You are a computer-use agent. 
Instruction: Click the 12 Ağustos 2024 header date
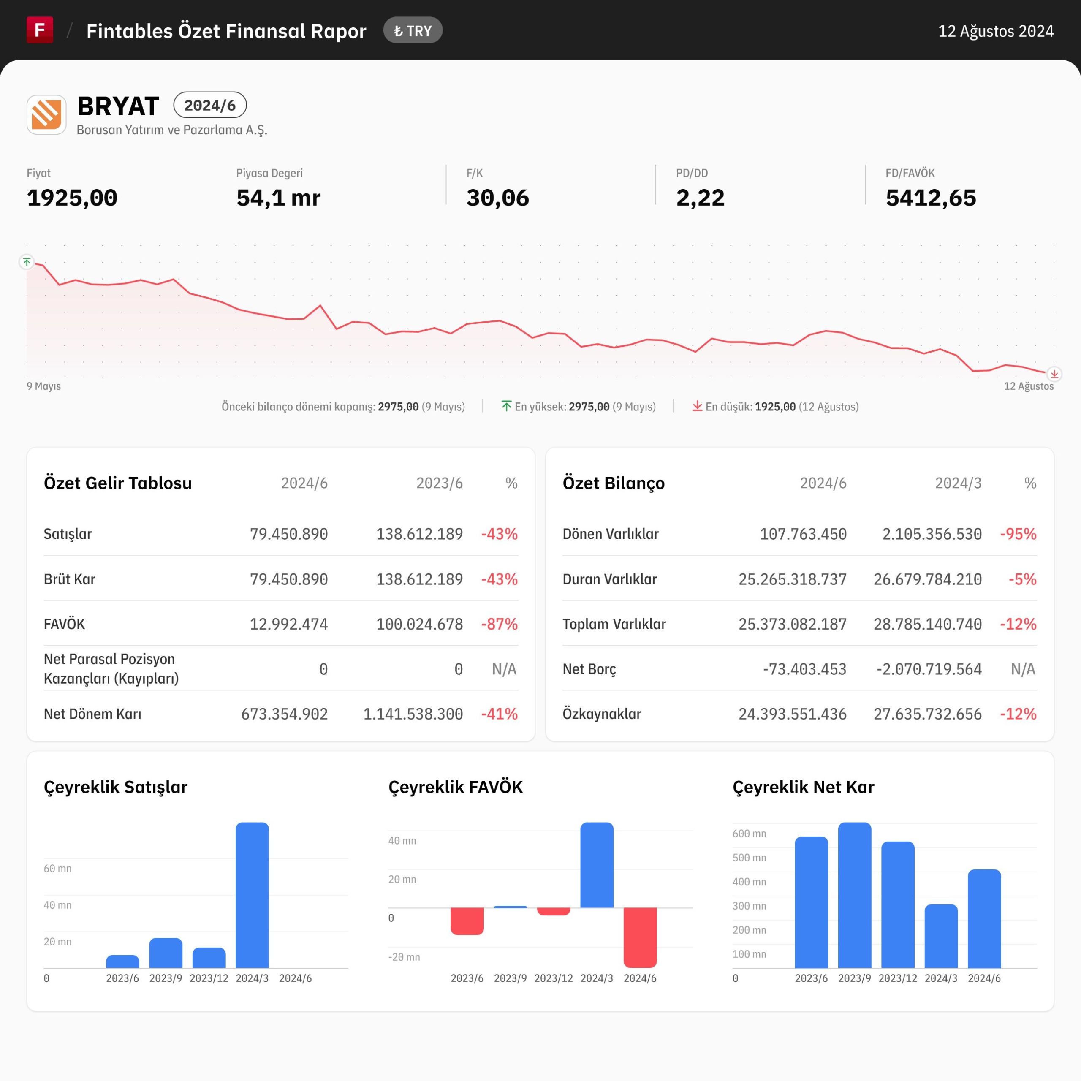996,31
